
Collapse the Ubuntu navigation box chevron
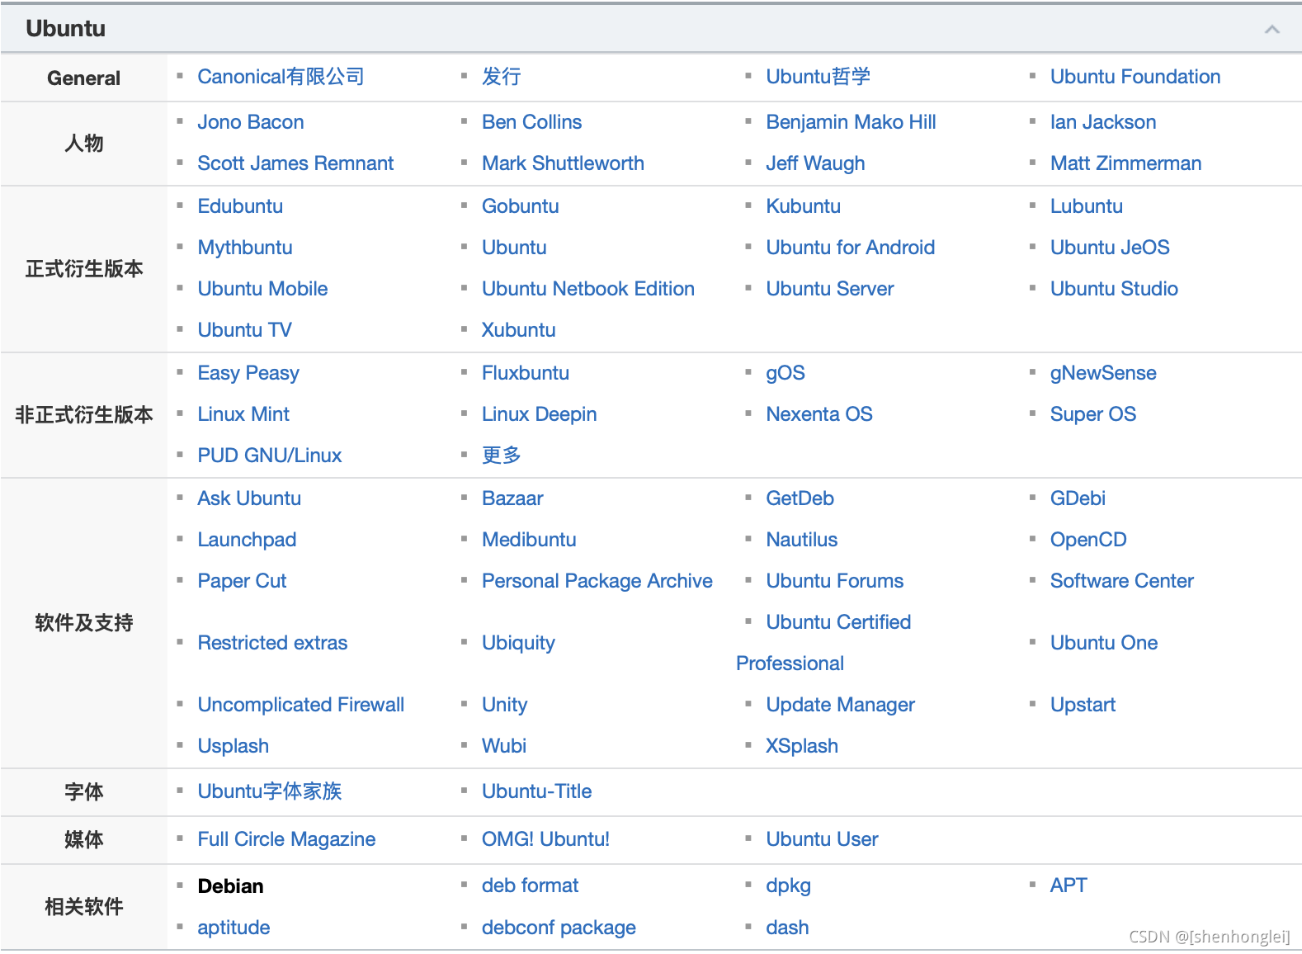point(1271,29)
